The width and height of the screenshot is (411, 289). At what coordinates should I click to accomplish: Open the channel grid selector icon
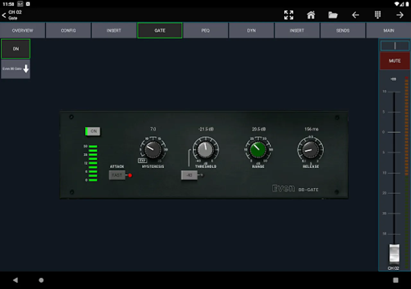click(378, 15)
